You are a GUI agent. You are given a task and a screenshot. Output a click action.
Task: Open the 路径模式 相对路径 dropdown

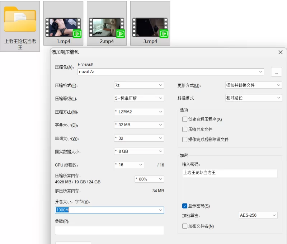[253, 98]
